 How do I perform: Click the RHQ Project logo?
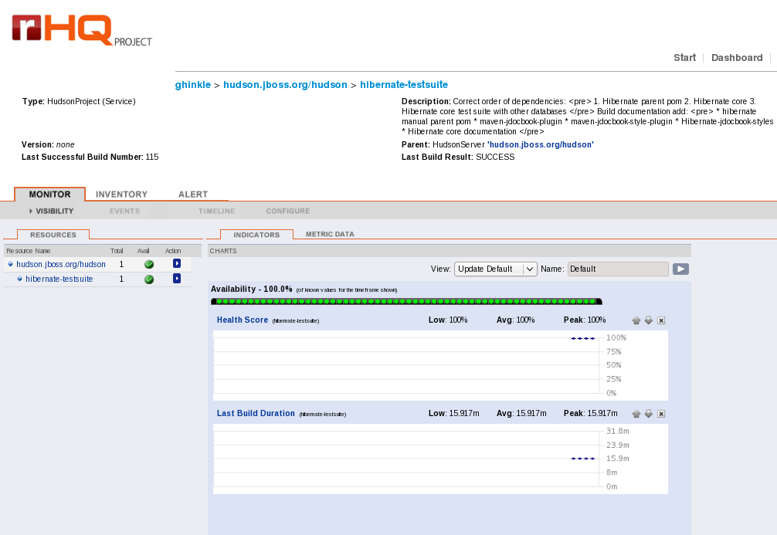click(82, 30)
